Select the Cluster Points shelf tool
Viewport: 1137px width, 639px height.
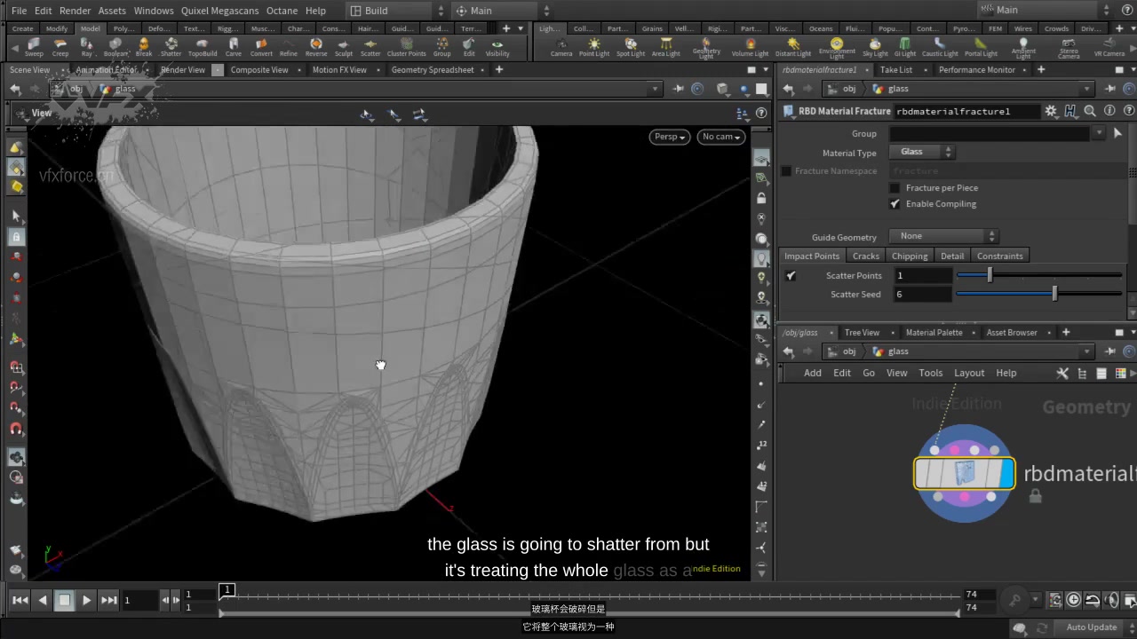click(406, 47)
